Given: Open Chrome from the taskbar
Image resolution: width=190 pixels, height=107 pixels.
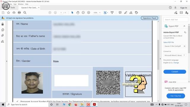Looking at the screenshot, I should (x=70, y=104).
